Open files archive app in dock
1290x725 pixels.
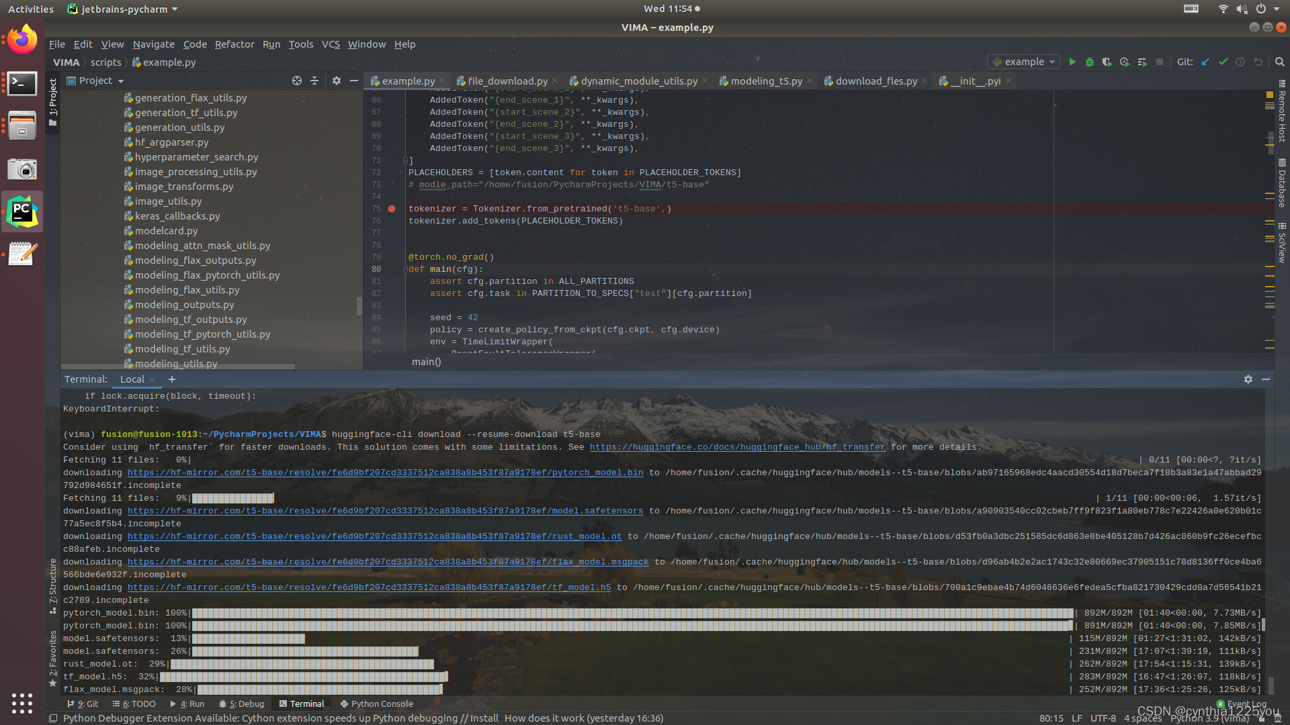coord(22,126)
